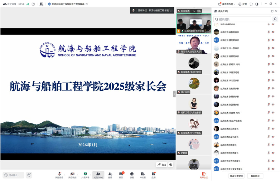Click the 搜索成员 search field
The width and height of the screenshot is (280, 181).
point(242,19)
